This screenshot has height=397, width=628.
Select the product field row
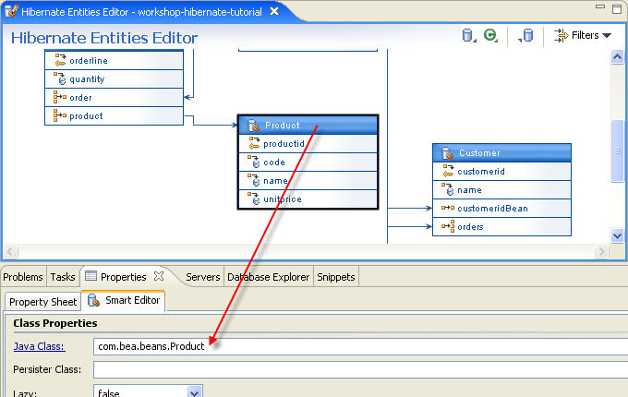pos(115,115)
